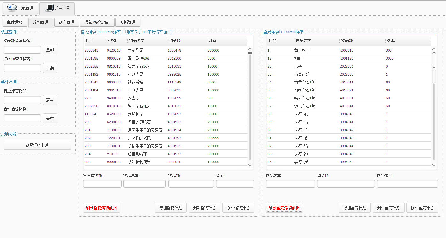Click 清空 button for 清空掉落怪物
The image size is (446, 238).
pyautogui.click(x=50, y=119)
